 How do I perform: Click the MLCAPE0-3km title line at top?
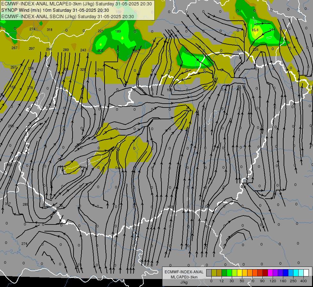76,4
